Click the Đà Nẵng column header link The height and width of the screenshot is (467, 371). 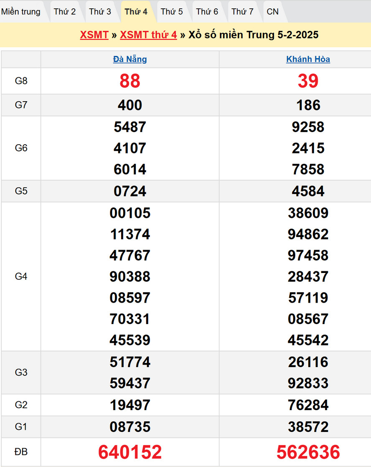pos(130,59)
